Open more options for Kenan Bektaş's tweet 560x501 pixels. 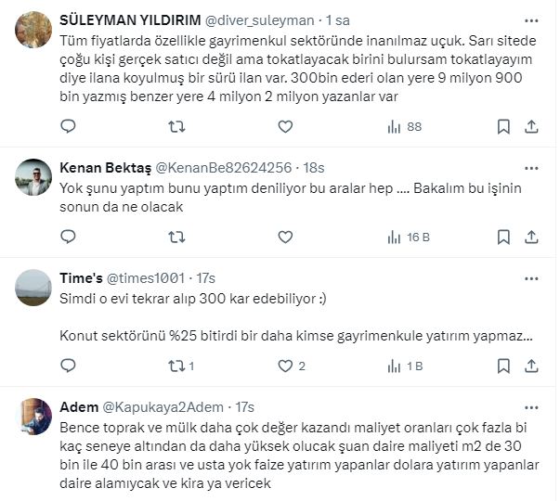click(532, 167)
